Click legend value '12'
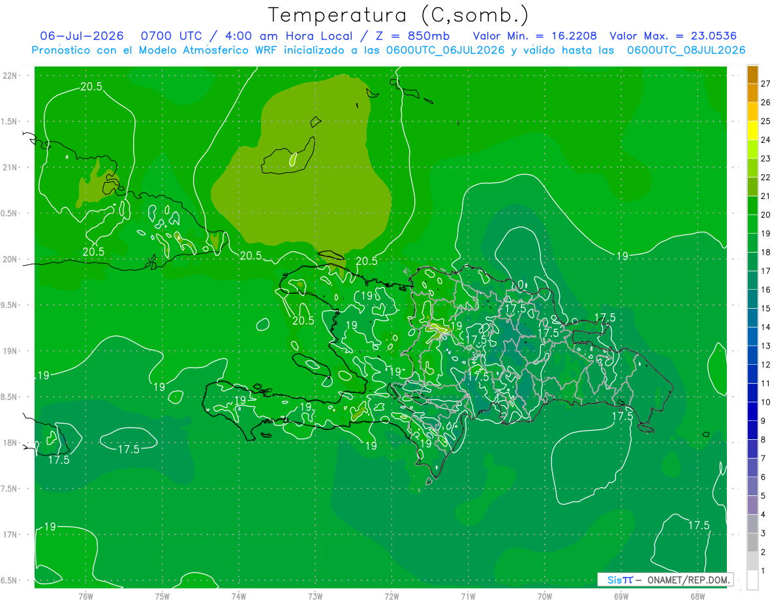Image resolution: width=783 pixels, height=605 pixels. pyautogui.click(x=766, y=365)
